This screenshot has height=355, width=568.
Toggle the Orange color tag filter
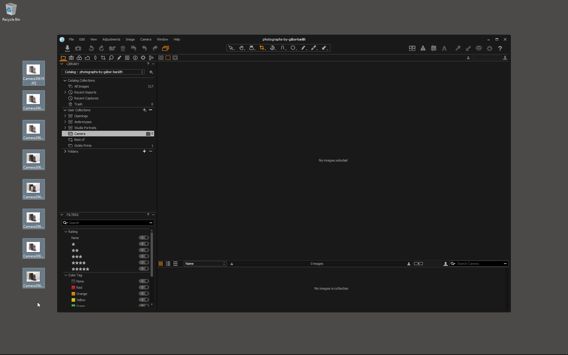tap(144, 293)
